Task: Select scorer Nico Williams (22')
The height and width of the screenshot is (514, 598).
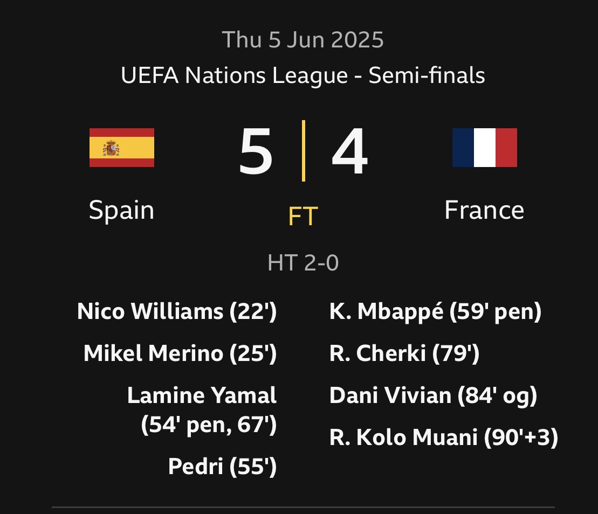Action: 177,311
